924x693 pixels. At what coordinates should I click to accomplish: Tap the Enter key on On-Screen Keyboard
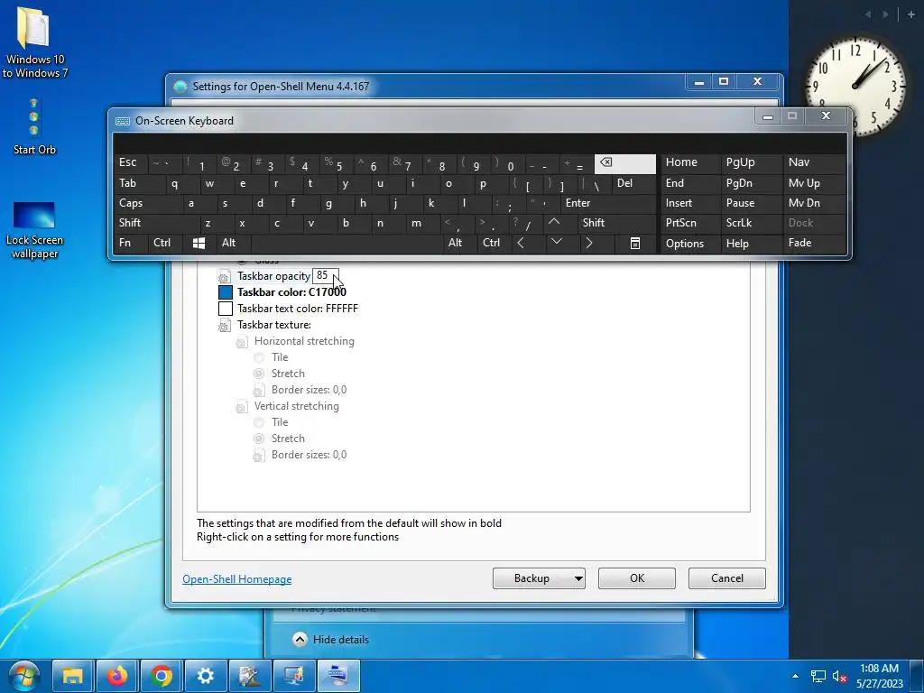[608, 203]
